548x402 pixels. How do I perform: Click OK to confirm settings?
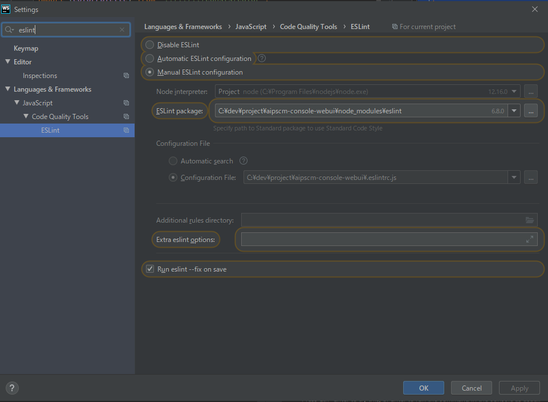(x=424, y=388)
